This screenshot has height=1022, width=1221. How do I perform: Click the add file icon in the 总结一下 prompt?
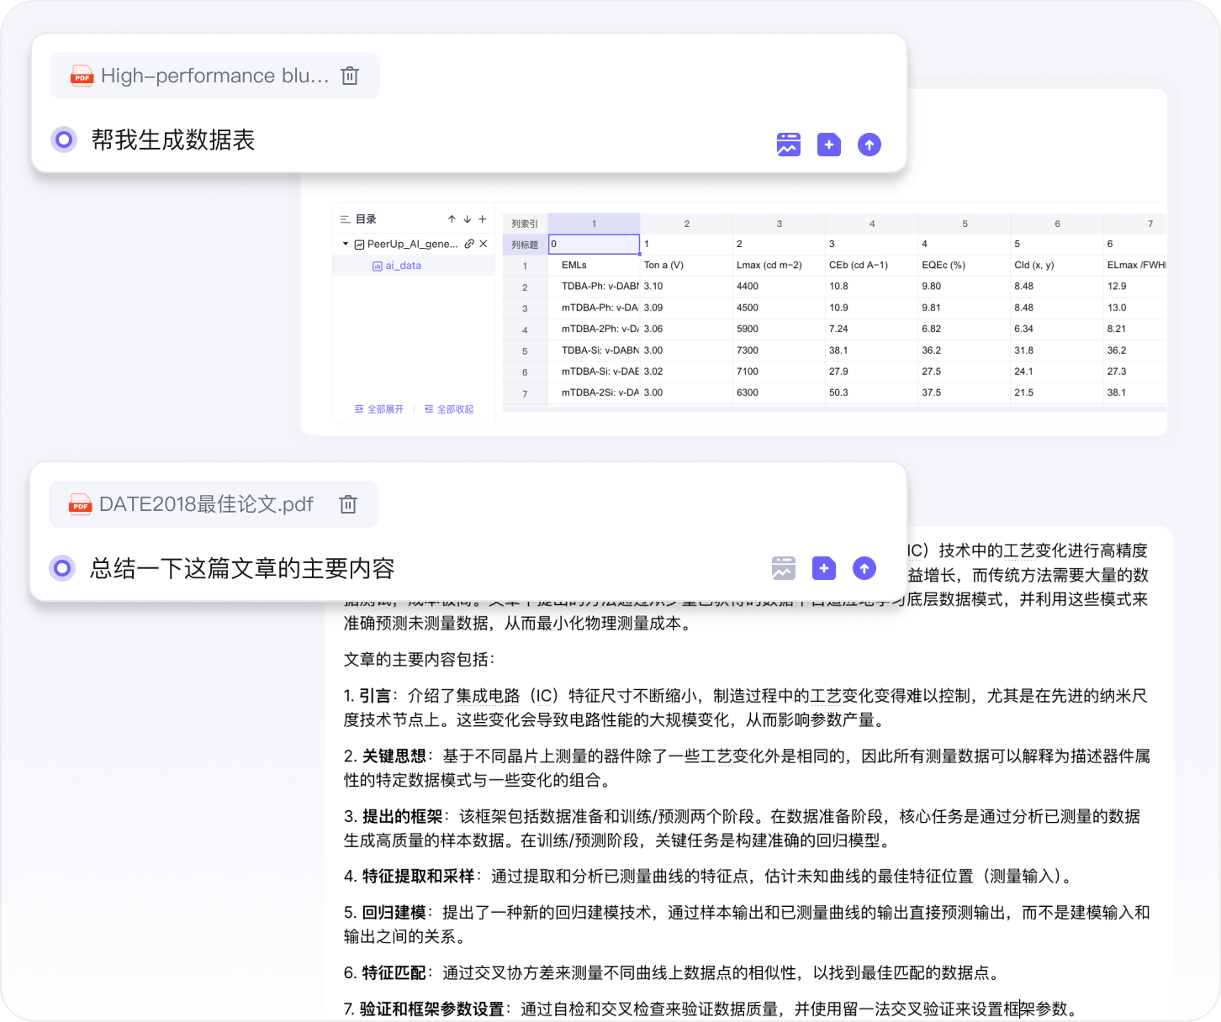point(824,568)
